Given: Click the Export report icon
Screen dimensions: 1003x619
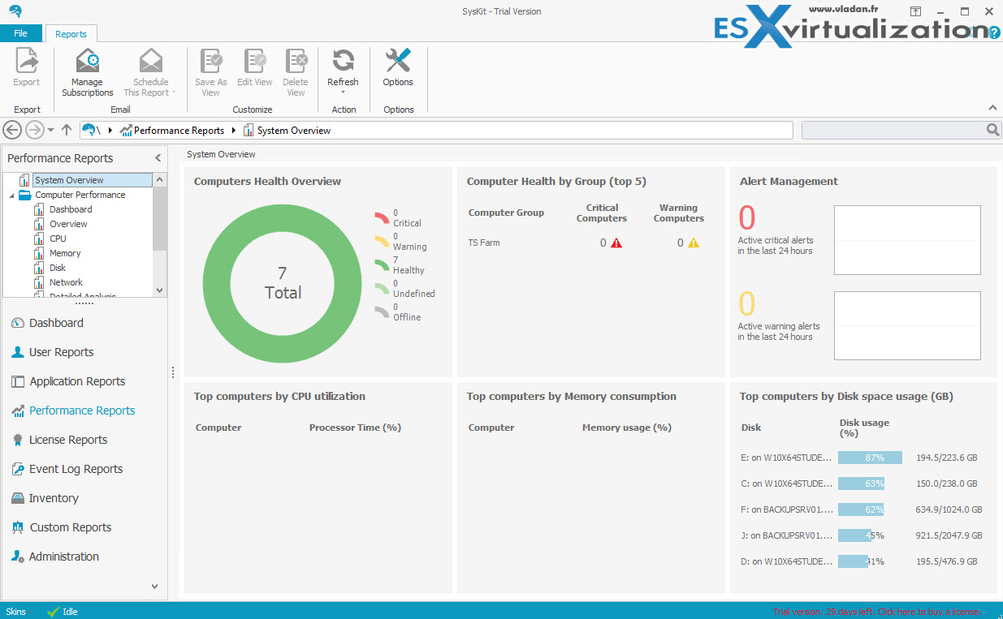Looking at the screenshot, I should click(27, 62).
